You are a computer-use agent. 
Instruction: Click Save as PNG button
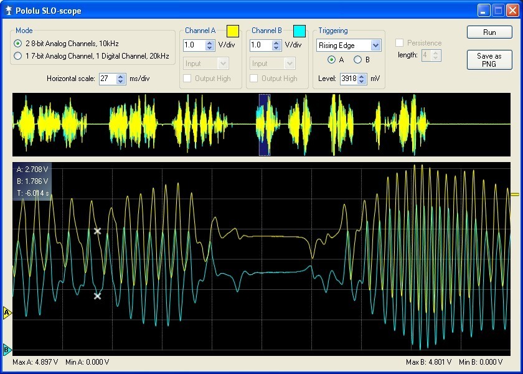click(x=489, y=60)
